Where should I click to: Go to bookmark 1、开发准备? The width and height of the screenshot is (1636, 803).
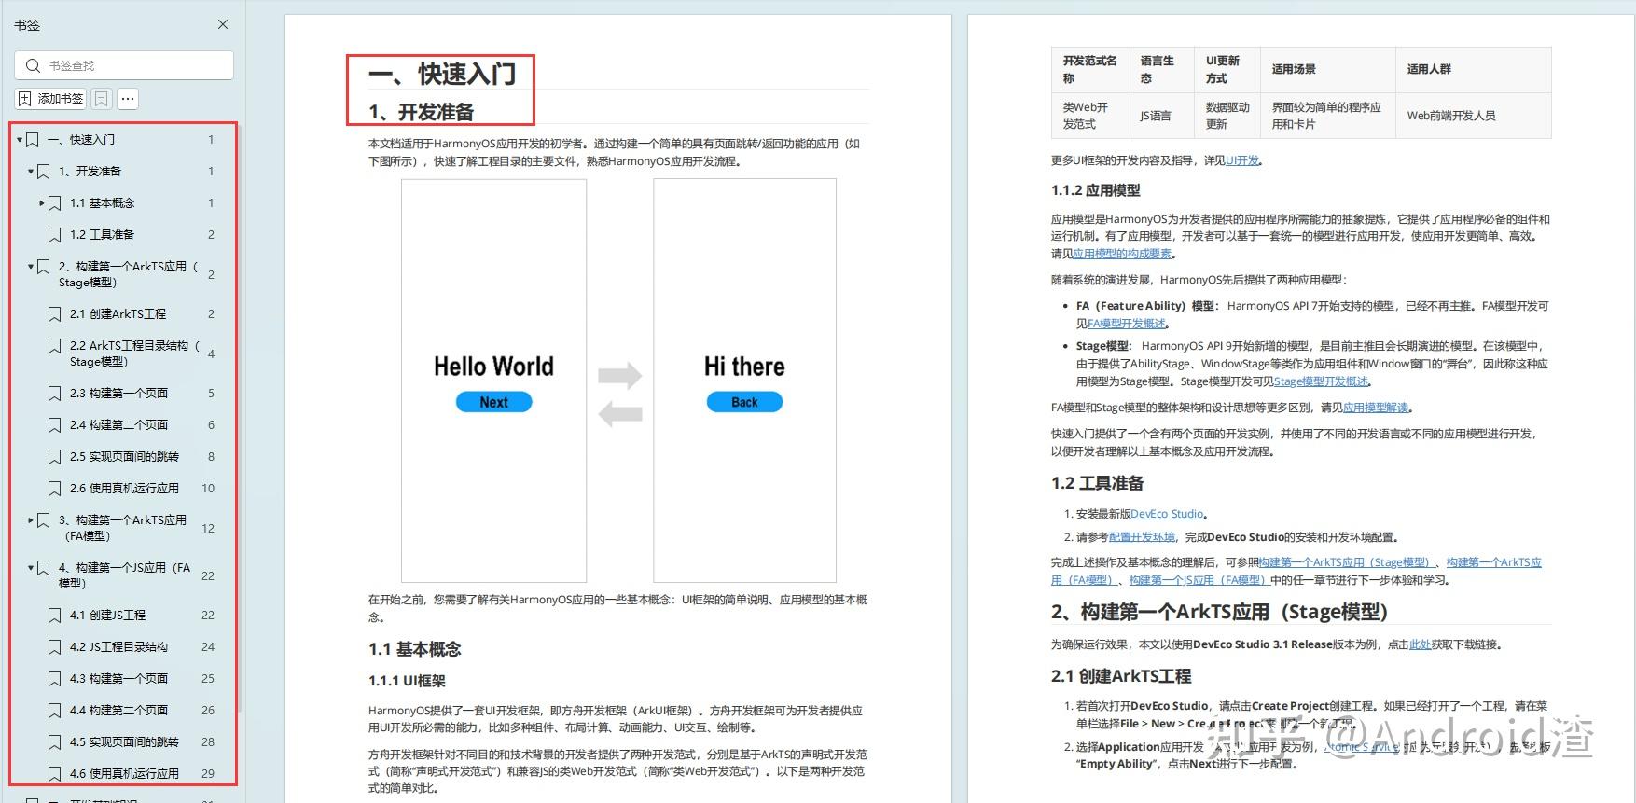pyautogui.click(x=90, y=172)
